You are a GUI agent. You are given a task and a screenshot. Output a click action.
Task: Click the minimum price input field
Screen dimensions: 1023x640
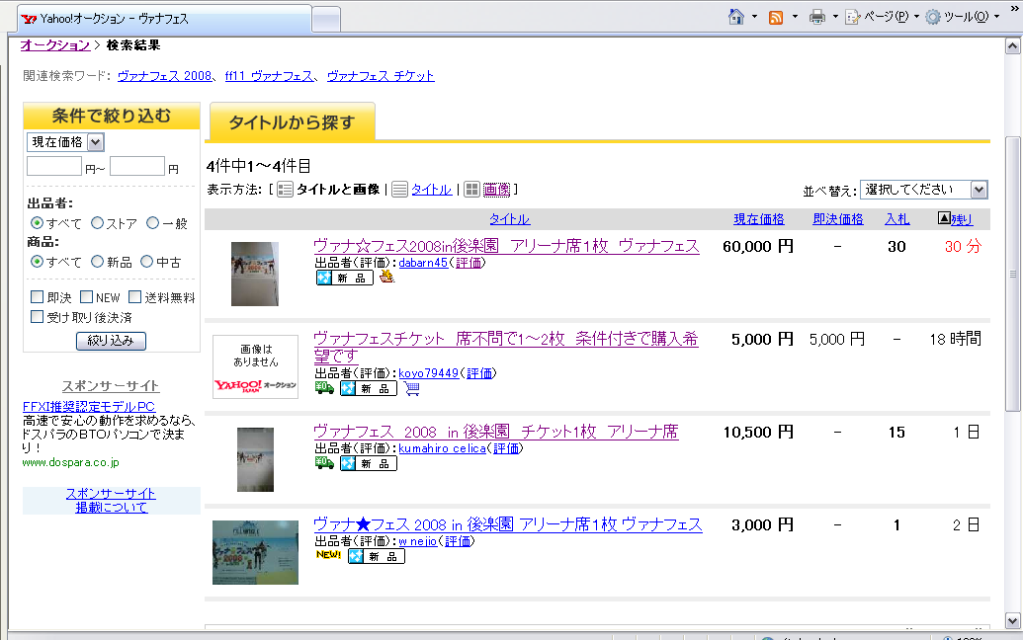[54, 167]
